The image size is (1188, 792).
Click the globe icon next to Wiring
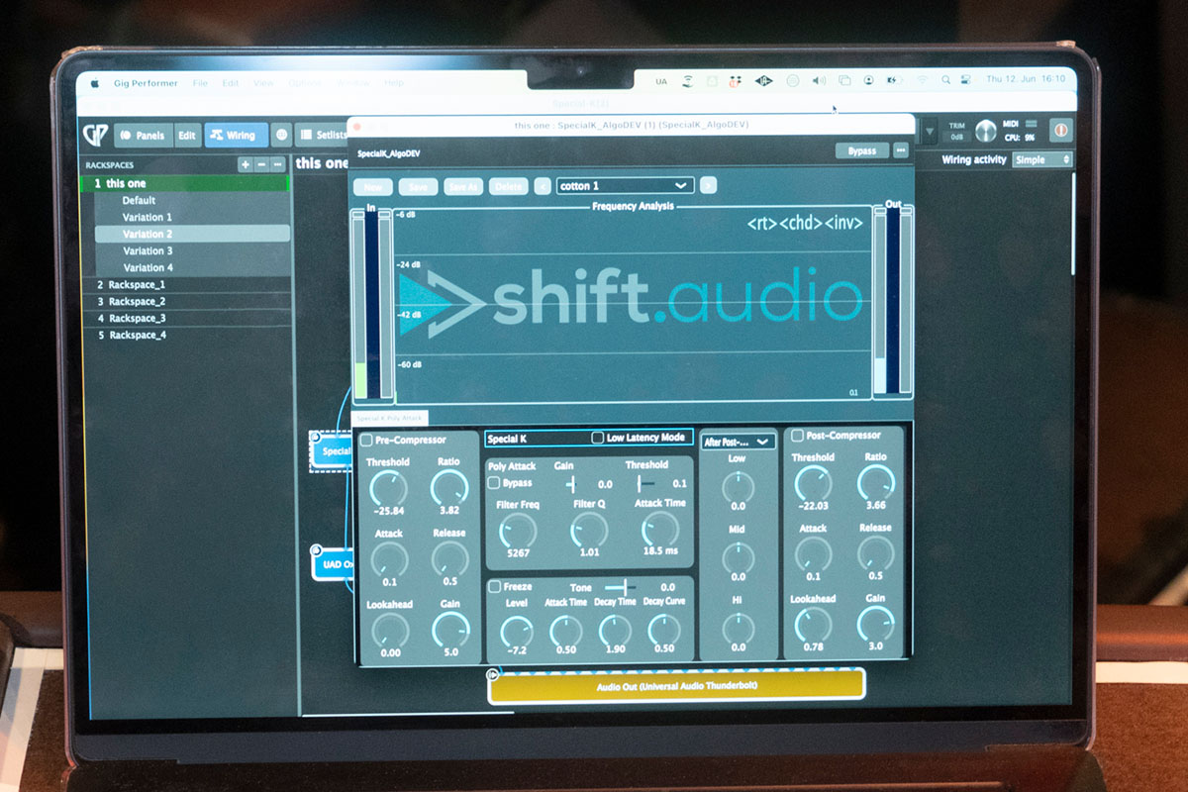[x=281, y=135]
